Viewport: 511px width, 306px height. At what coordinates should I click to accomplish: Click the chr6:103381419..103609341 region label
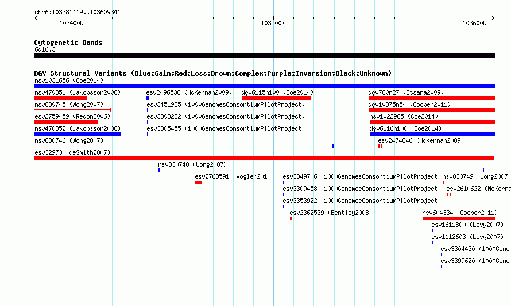pyautogui.click(x=78, y=13)
